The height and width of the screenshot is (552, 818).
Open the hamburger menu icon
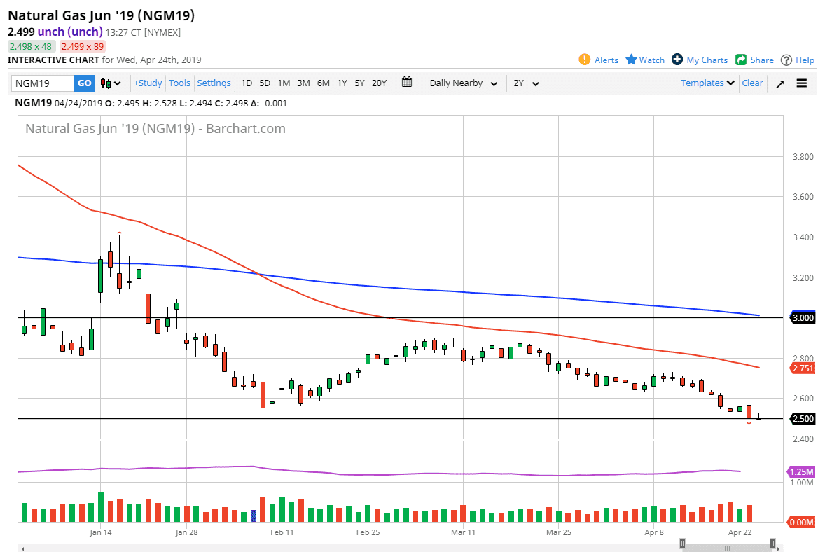(802, 83)
